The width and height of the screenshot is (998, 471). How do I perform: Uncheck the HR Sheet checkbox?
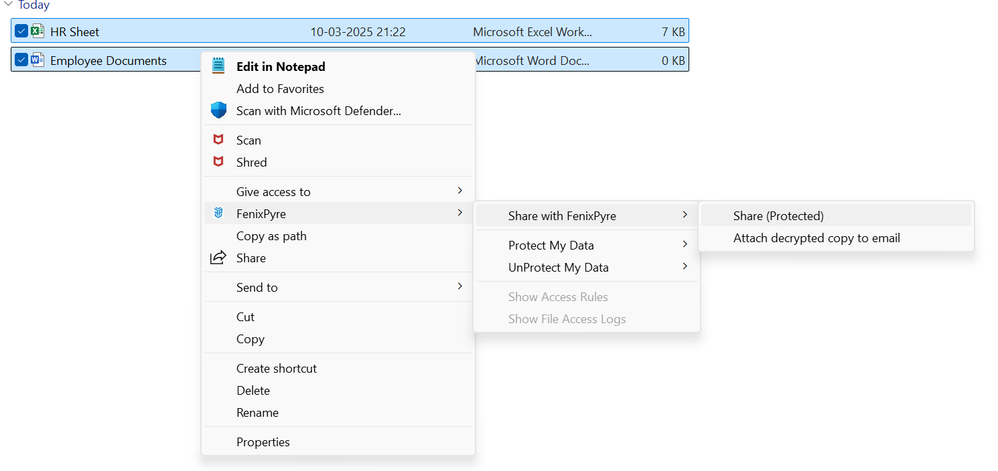click(21, 31)
